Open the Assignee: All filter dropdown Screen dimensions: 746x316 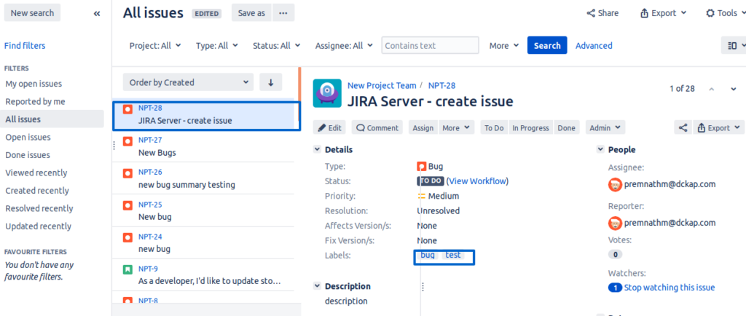coord(345,46)
